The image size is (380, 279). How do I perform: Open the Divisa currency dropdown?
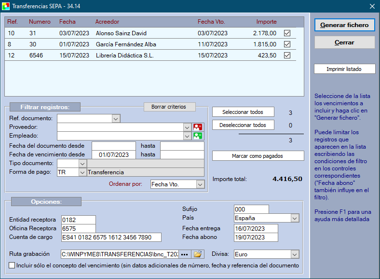(x=294, y=254)
